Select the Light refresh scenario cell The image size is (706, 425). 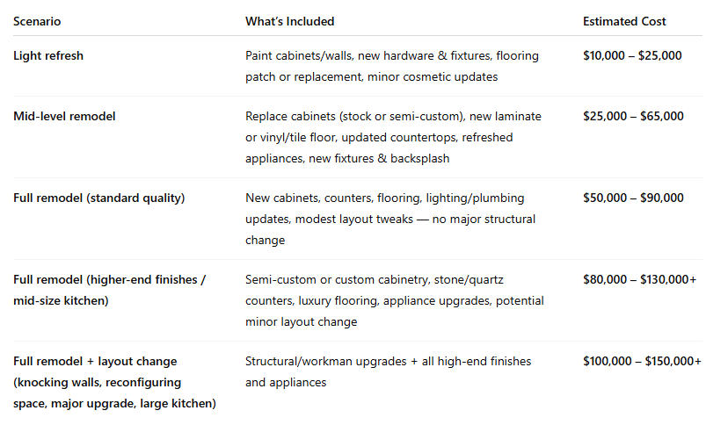tap(48, 56)
